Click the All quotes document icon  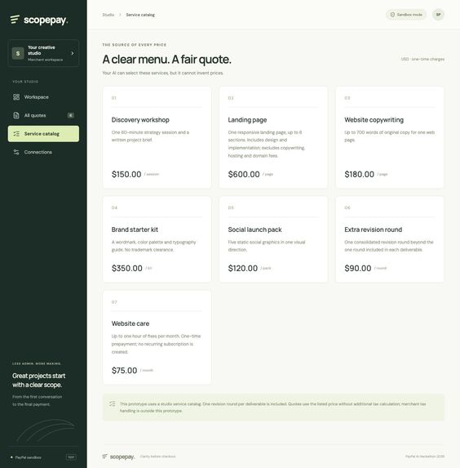tap(16, 115)
